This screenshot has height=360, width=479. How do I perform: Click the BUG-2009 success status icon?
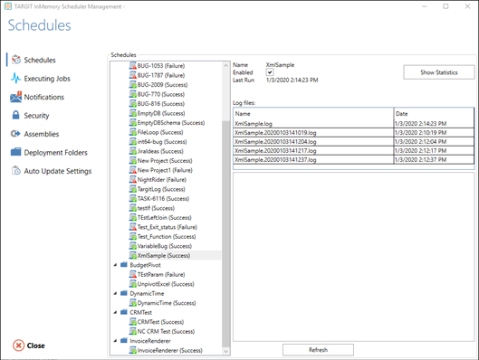coord(133,84)
